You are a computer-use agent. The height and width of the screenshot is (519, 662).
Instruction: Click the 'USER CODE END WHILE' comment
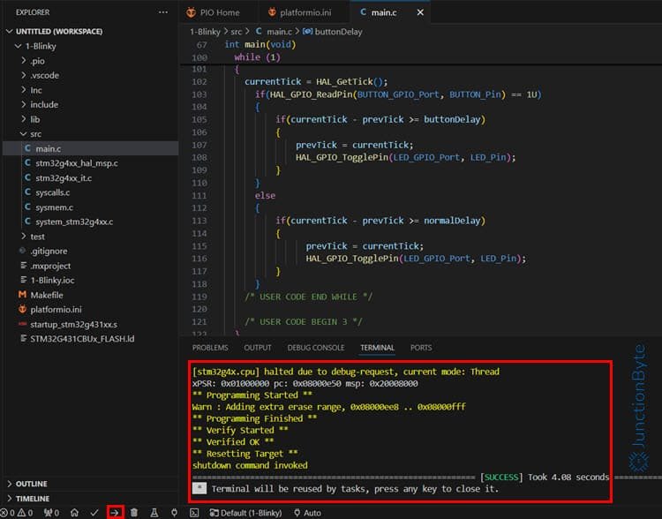click(x=309, y=297)
